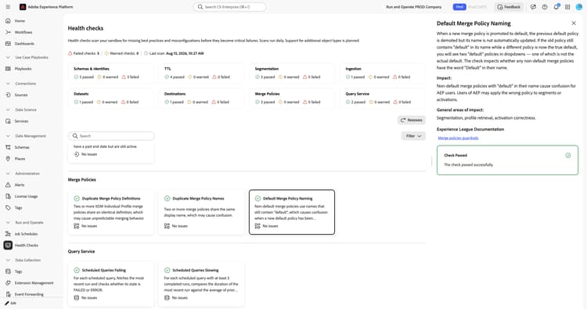The image size is (587, 309).
Task: Click the License Usage icon
Action: (8, 196)
